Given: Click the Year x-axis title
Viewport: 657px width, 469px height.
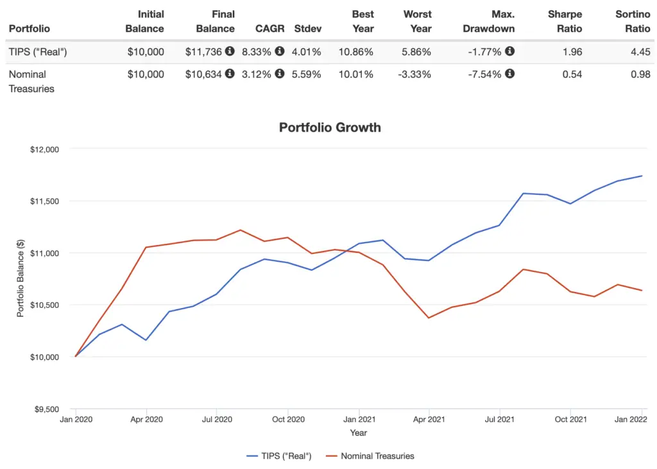Looking at the screenshot, I should (x=358, y=433).
